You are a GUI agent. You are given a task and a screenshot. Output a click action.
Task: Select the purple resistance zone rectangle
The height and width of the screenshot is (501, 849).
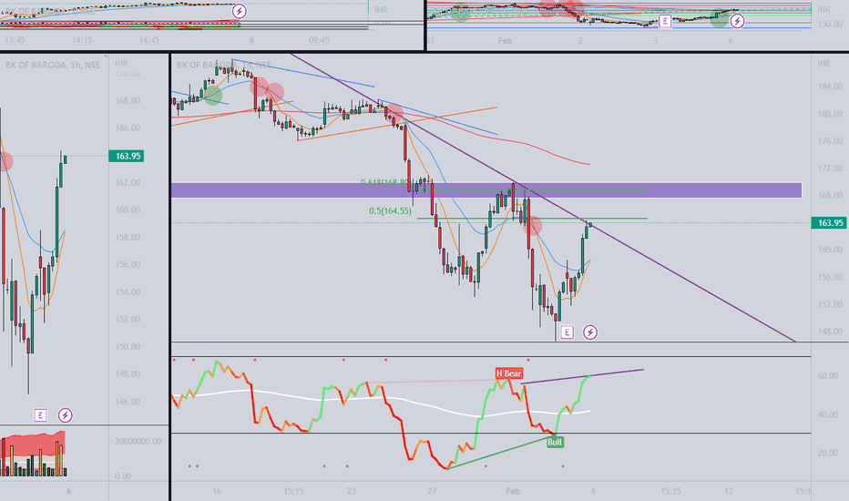486,190
